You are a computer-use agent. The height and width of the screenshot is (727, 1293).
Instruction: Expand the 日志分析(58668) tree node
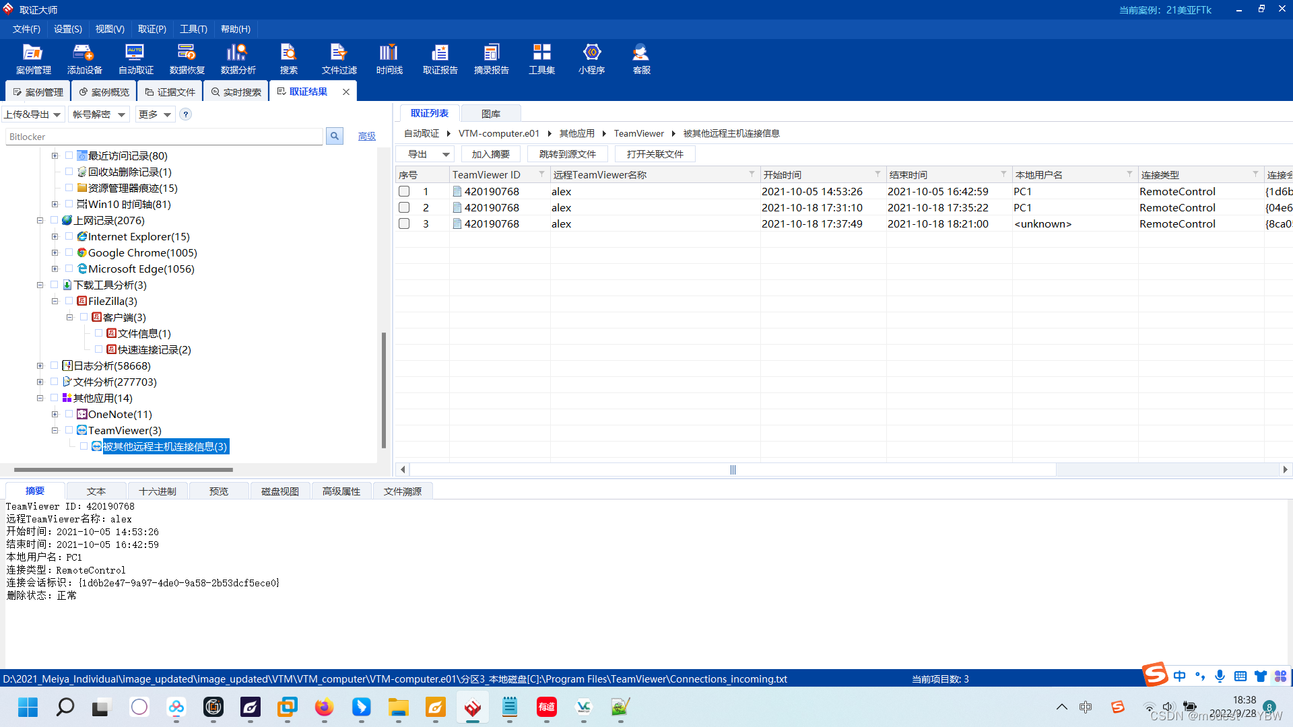[40, 366]
